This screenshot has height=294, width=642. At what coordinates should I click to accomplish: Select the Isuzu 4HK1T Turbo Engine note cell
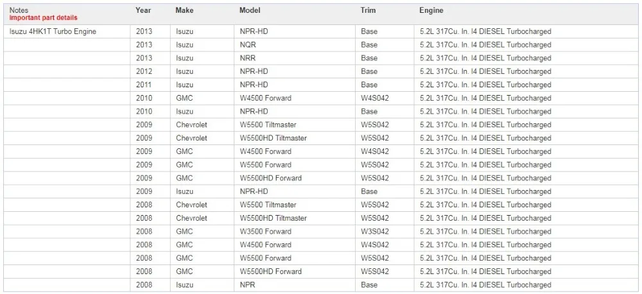(x=67, y=31)
